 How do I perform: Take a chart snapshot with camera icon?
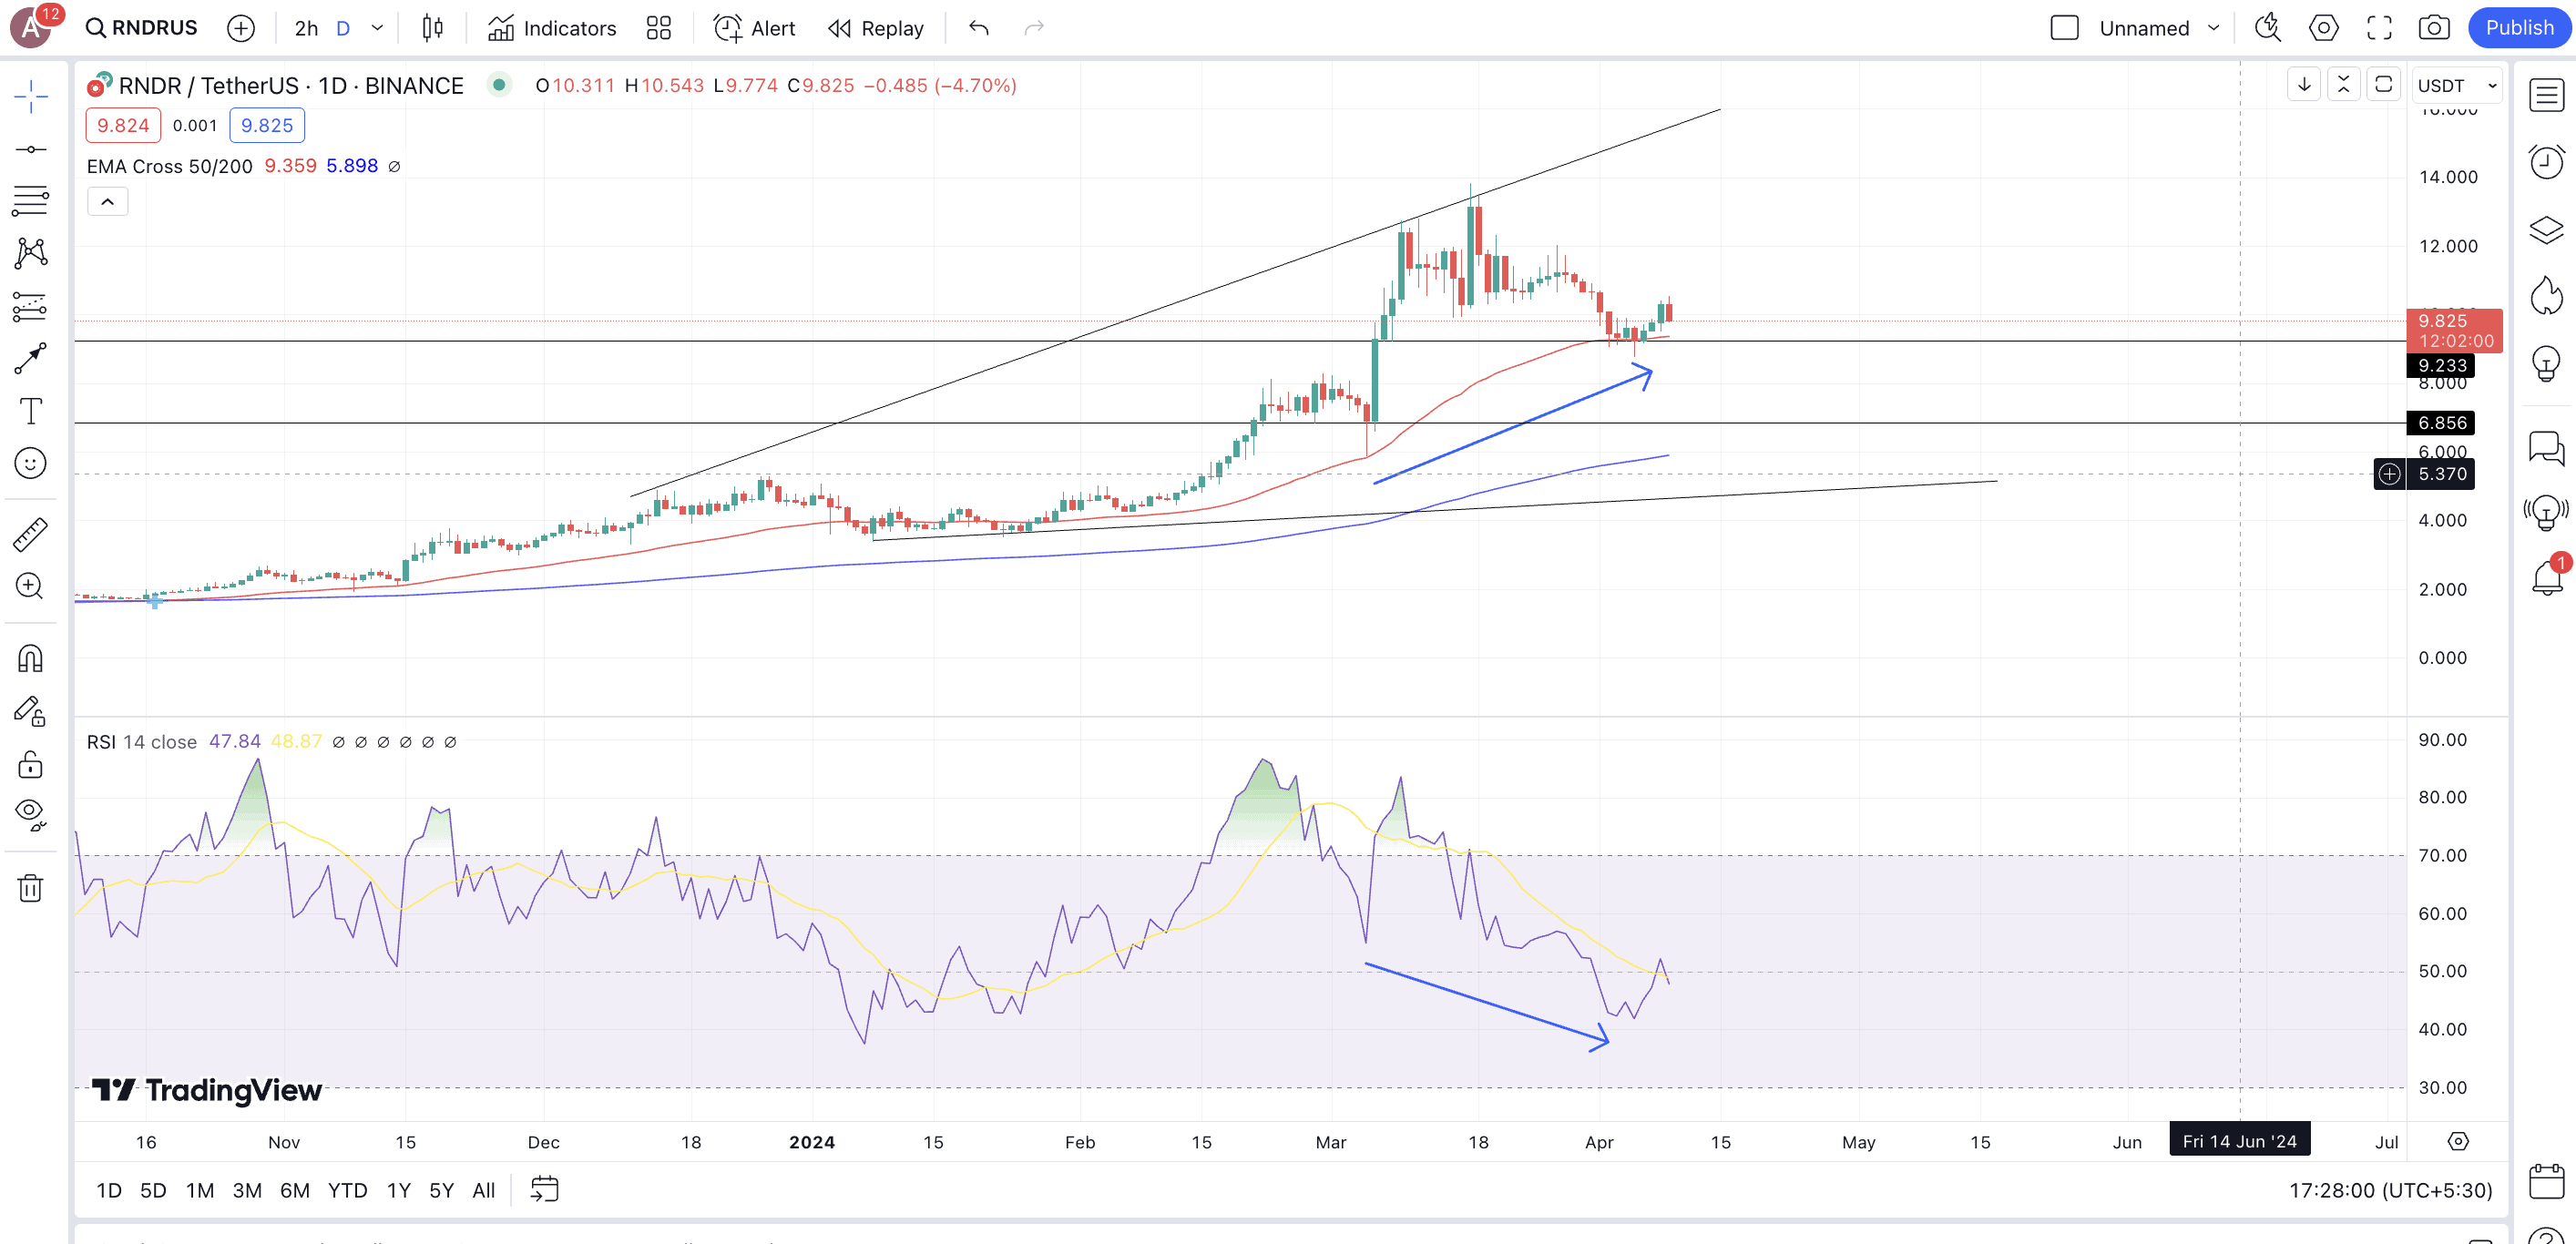click(2433, 28)
